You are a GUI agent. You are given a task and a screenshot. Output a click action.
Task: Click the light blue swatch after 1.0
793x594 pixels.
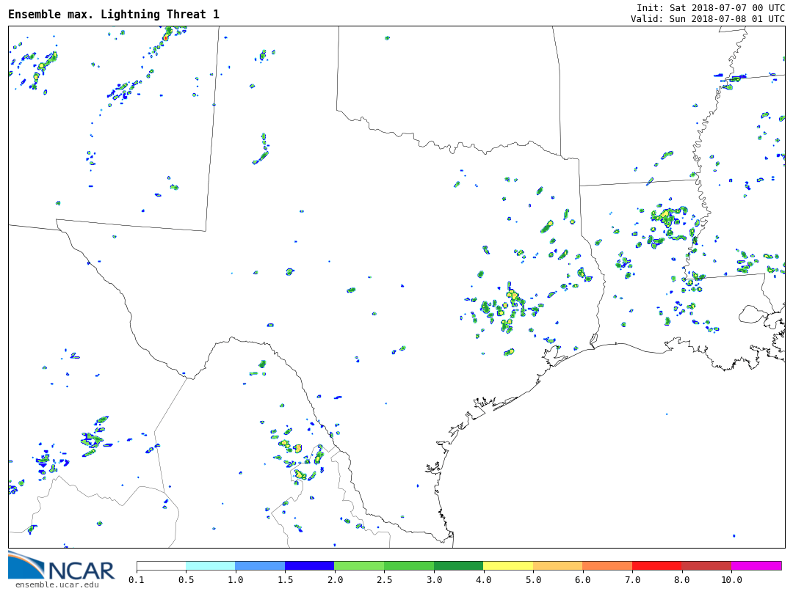260,566
